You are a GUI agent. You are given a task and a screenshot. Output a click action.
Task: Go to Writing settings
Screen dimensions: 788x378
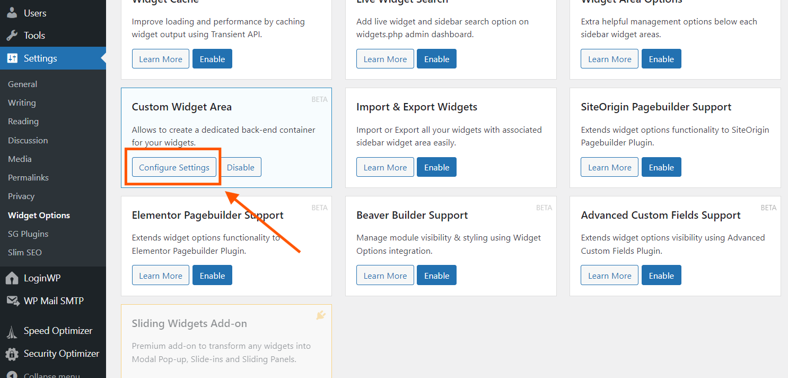point(22,102)
